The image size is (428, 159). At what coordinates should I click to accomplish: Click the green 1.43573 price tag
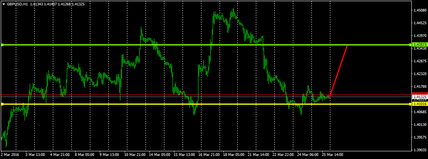point(419,44)
